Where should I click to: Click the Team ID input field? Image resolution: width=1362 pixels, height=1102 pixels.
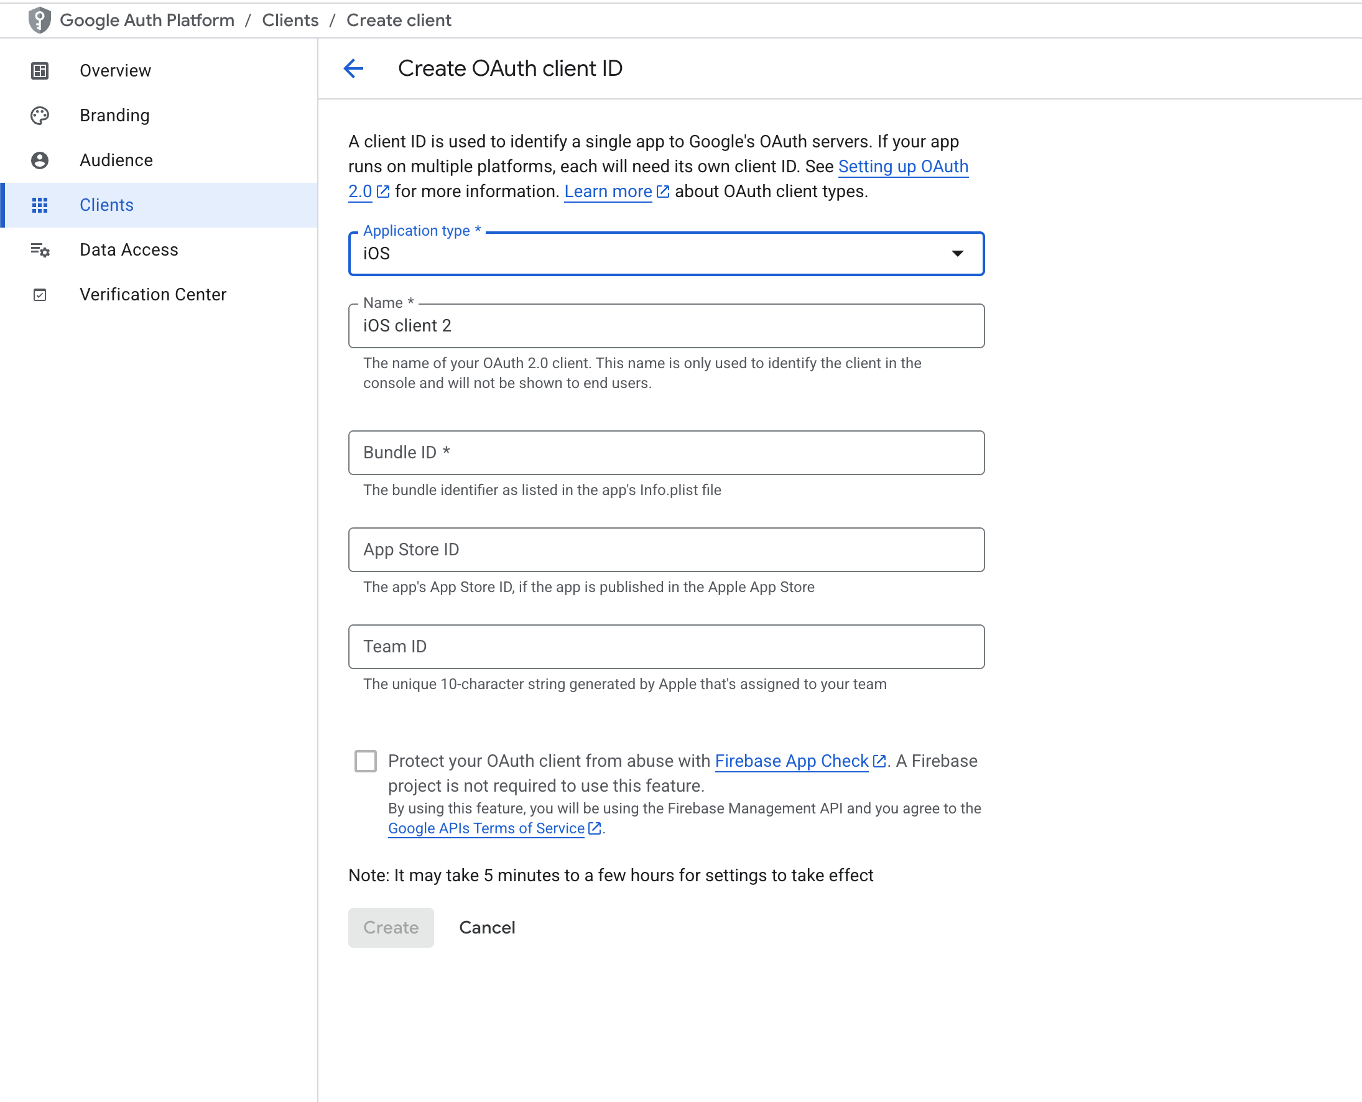tap(666, 647)
